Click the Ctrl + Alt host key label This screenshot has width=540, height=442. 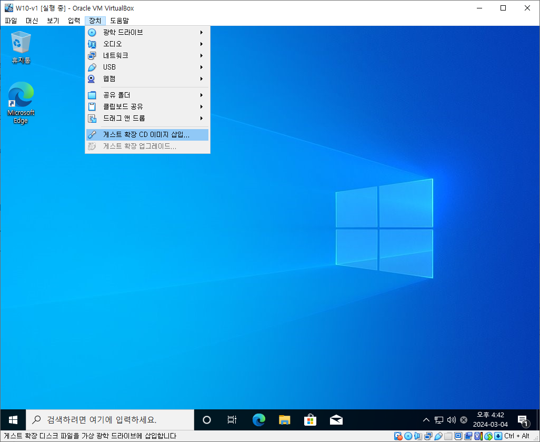(x=517, y=436)
